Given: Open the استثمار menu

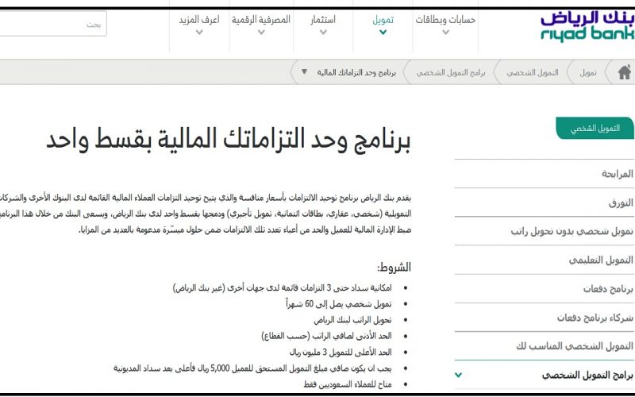Looking at the screenshot, I should (323, 20).
